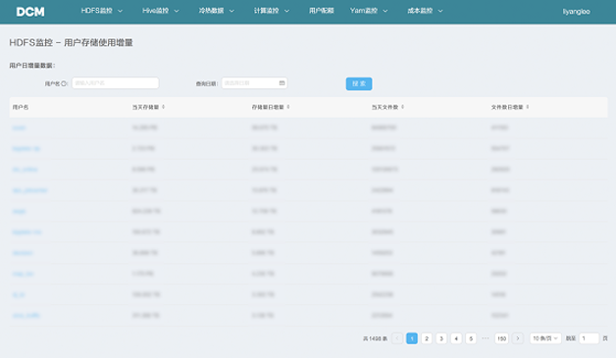Click the 存储量日增量 column header text
Image resolution: width=616 pixels, height=360 pixels.
(x=268, y=107)
